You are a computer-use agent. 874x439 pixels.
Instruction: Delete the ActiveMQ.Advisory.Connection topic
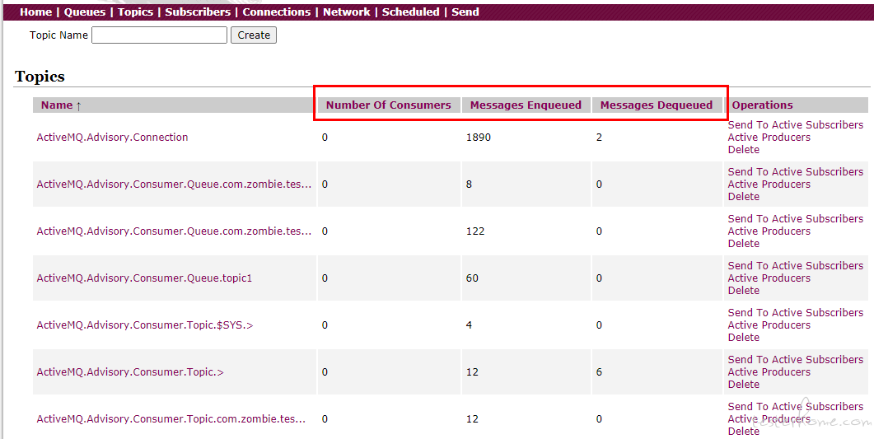(744, 149)
